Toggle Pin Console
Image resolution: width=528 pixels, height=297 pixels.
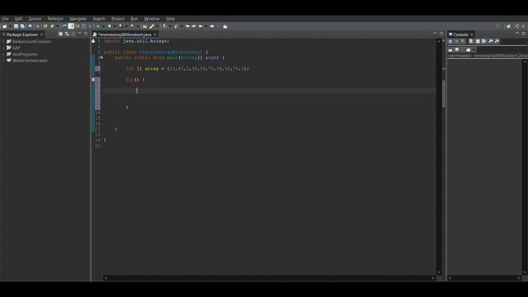coord(450,49)
